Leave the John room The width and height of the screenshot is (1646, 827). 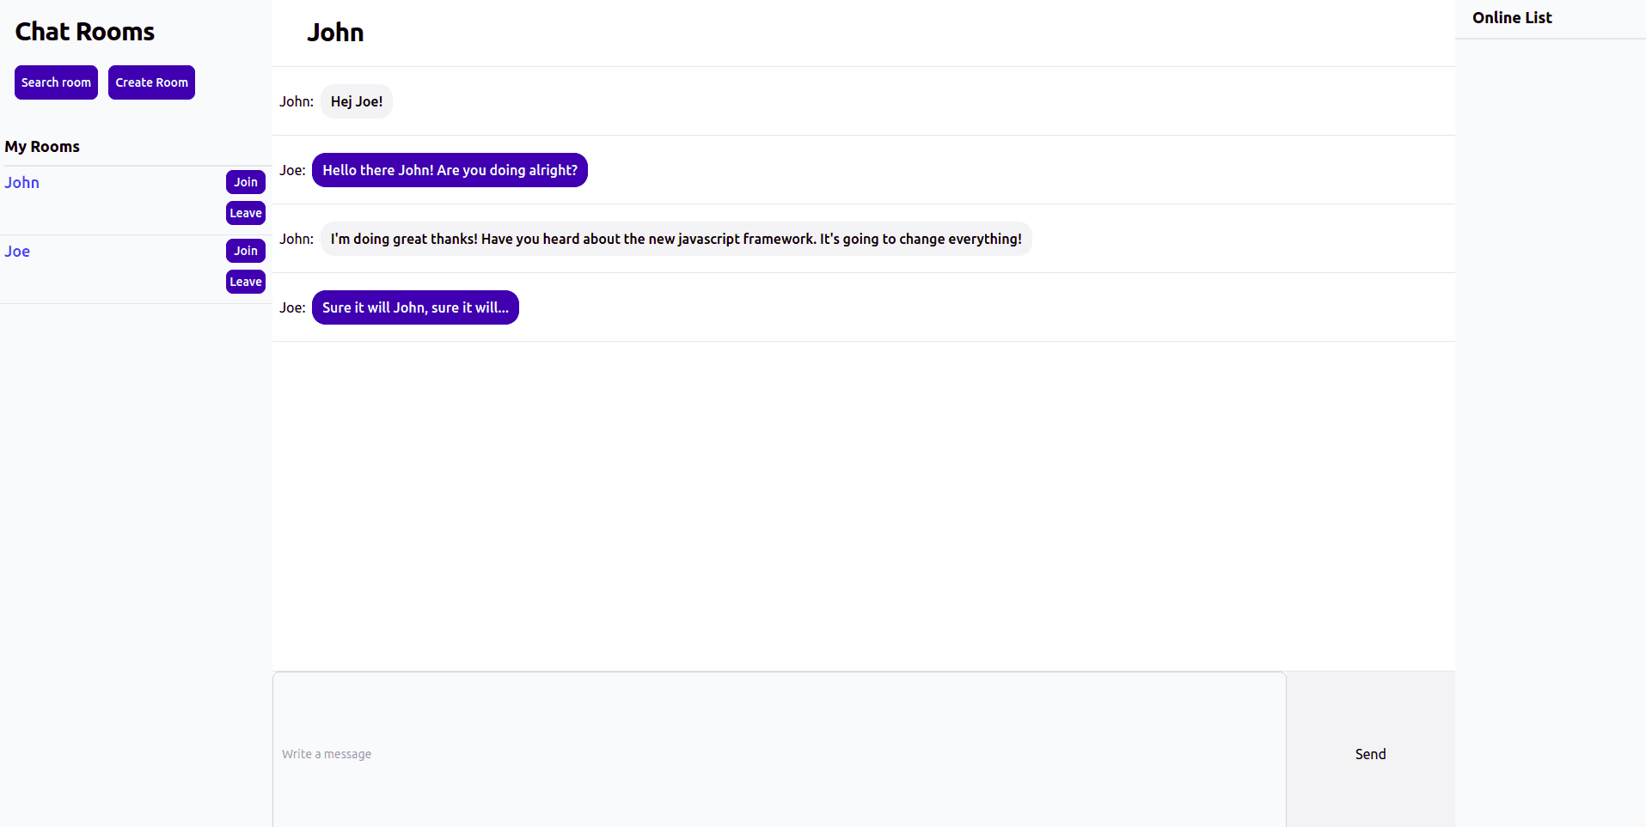[x=246, y=213]
